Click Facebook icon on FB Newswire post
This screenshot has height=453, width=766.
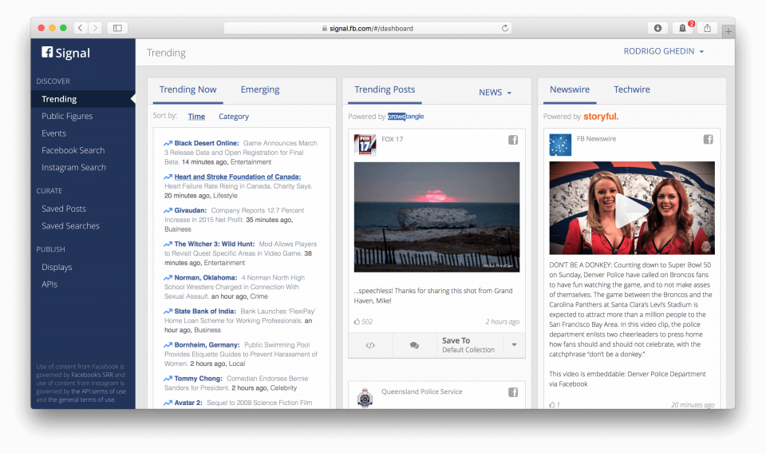(x=708, y=139)
